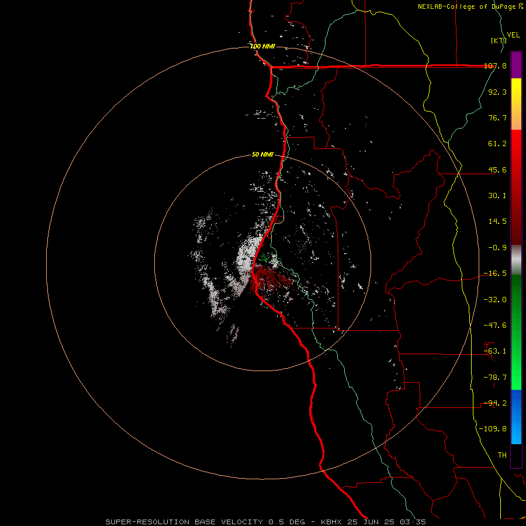Viewport: 526px width, 526px height.
Task: Click the -94.2 scale value
Action: pyautogui.click(x=495, y=403)
